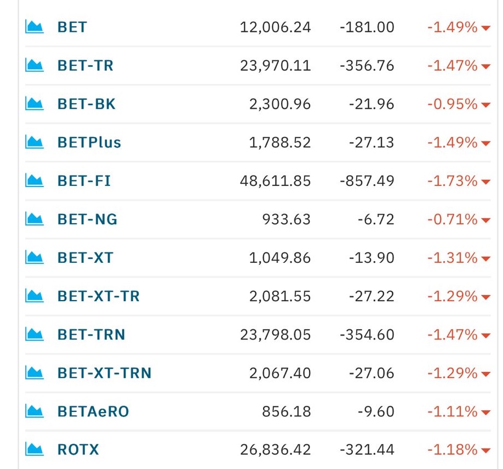Click the chart icon for BET-XT-TRN

[35, 372]
